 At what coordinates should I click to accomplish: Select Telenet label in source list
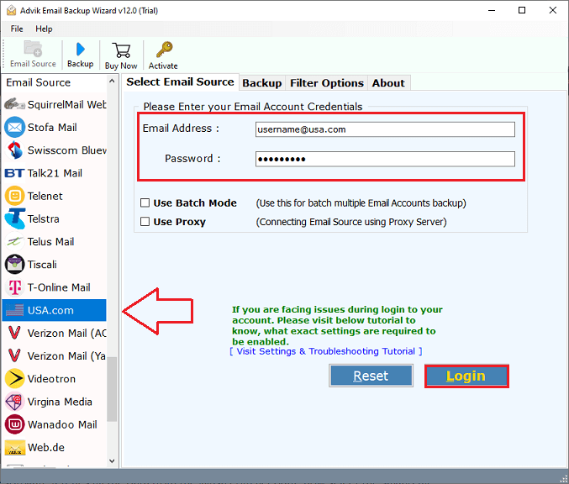click(45, 196)
